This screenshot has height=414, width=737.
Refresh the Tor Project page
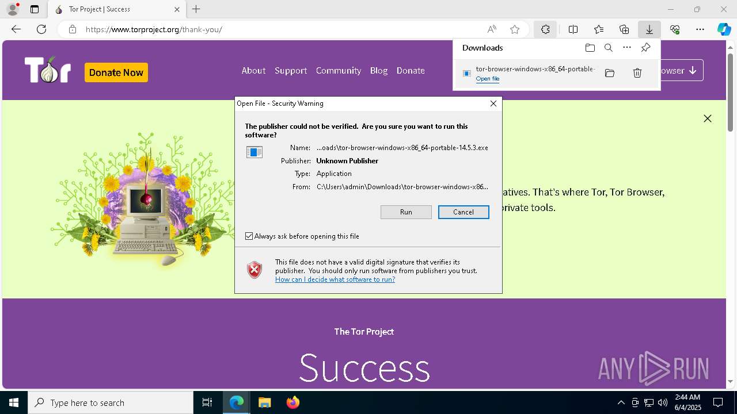[x=41, y=29]
